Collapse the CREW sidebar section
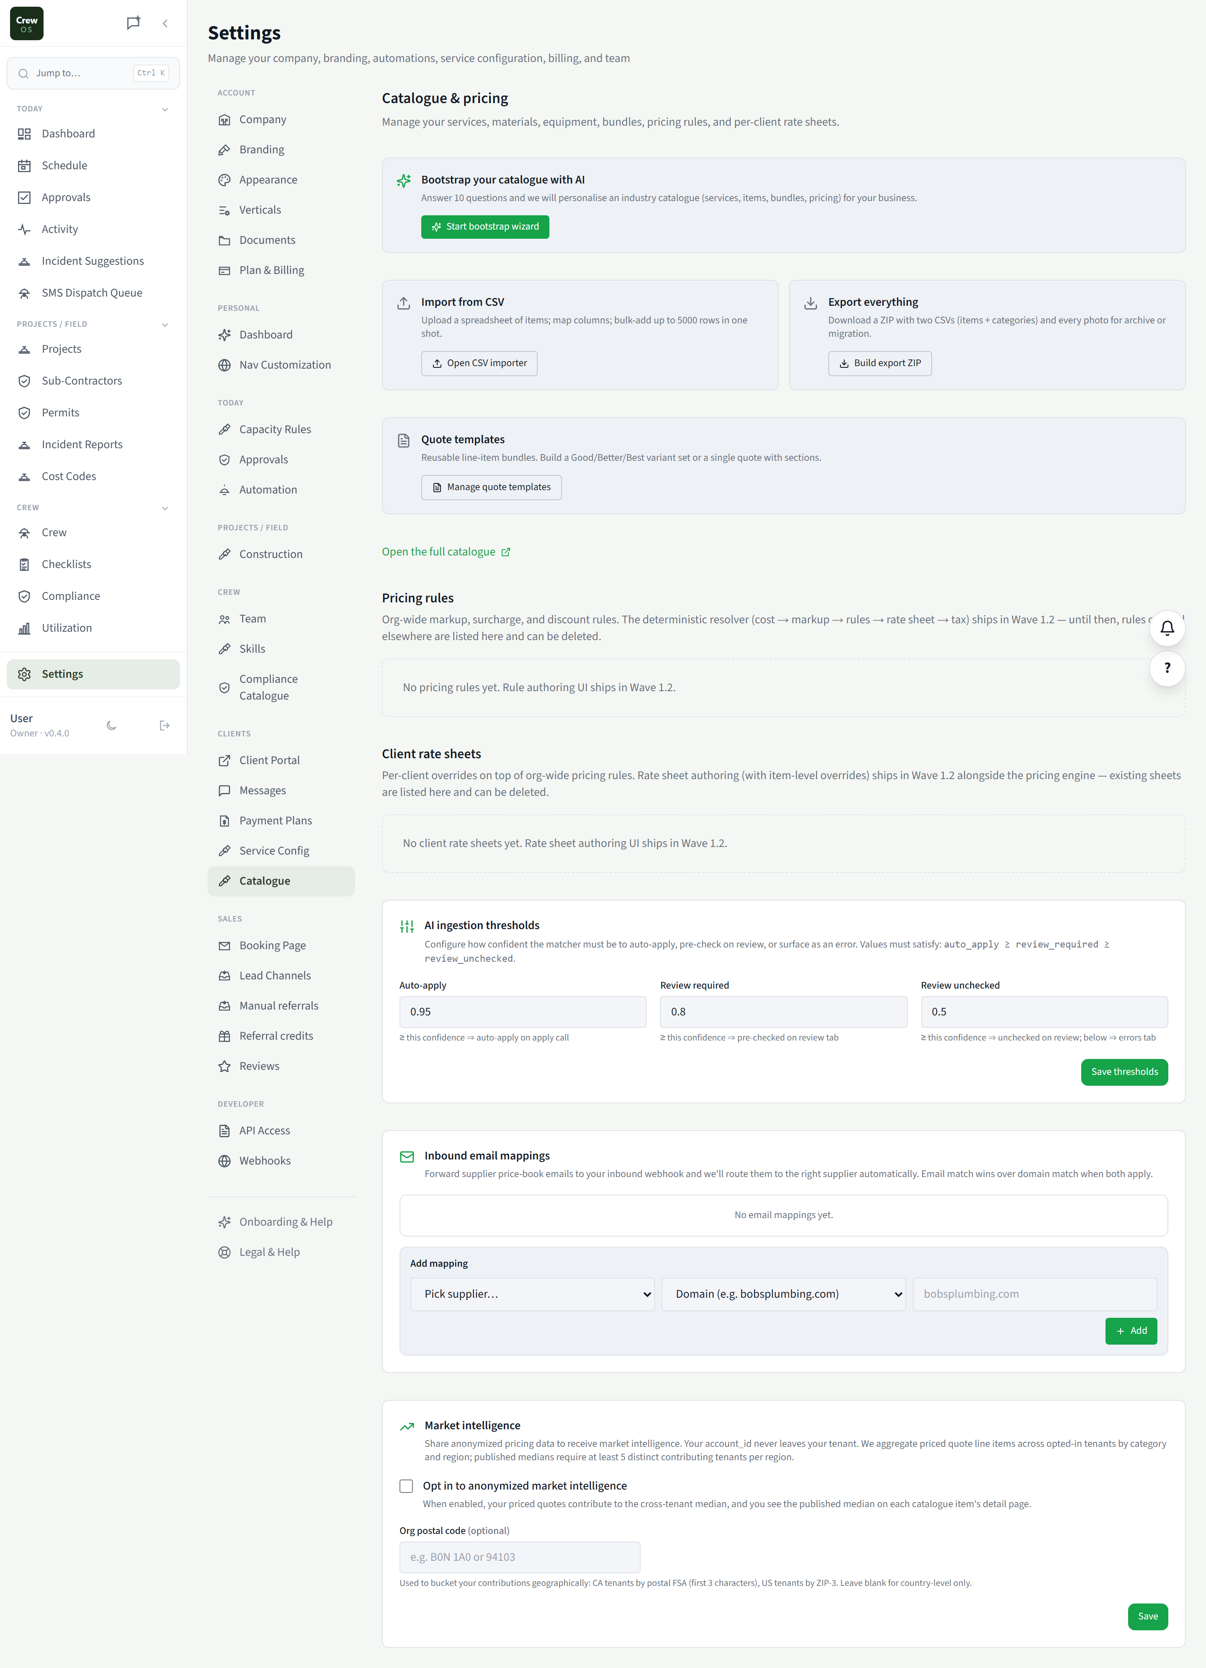 tap(165, 508)
